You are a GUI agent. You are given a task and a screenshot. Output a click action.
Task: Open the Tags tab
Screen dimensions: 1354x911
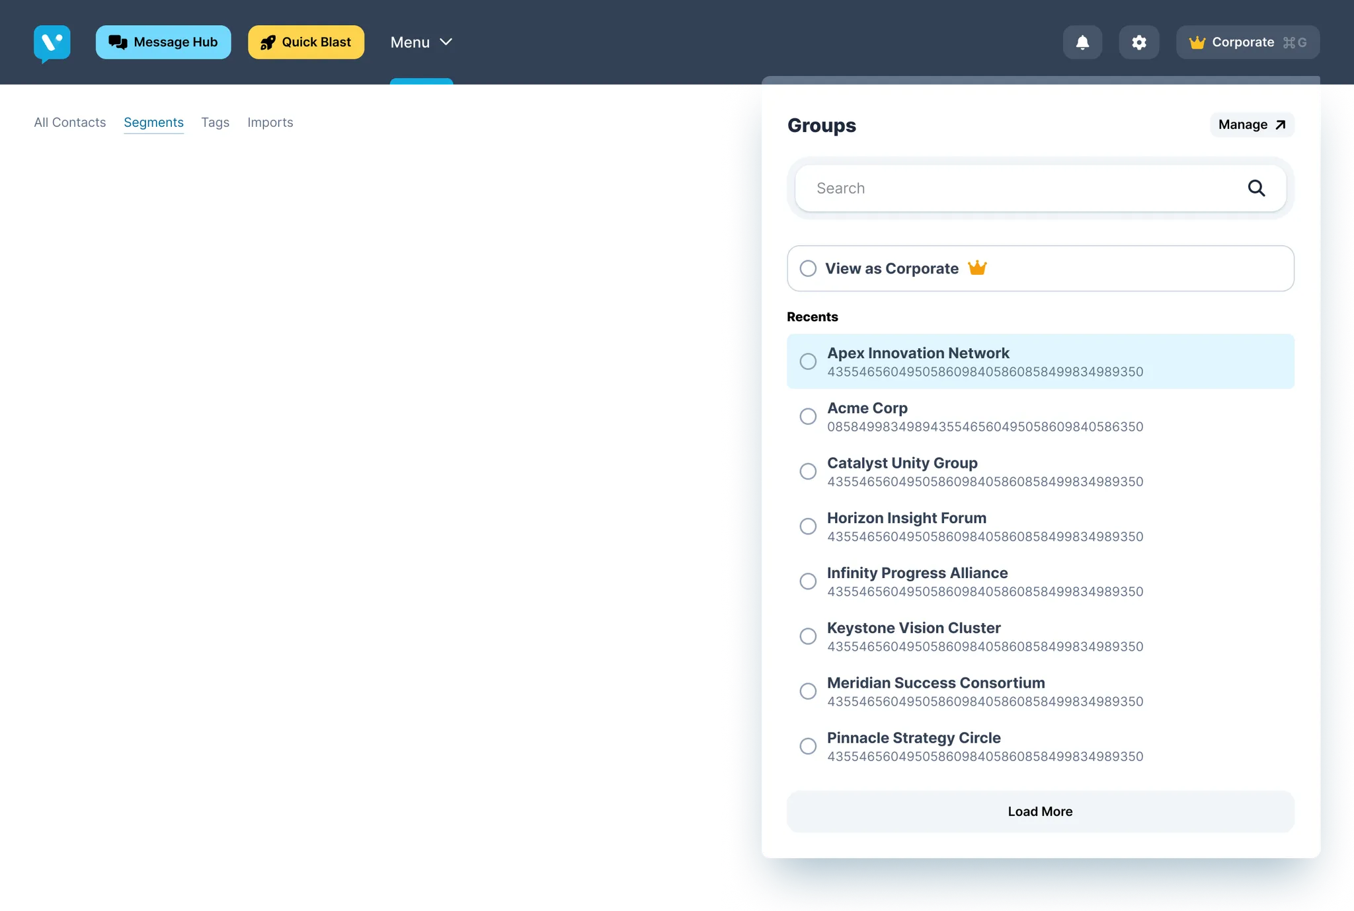coord(215,122)
